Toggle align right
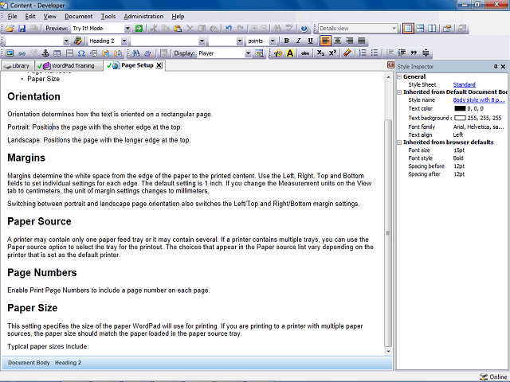 click(350, 41)
